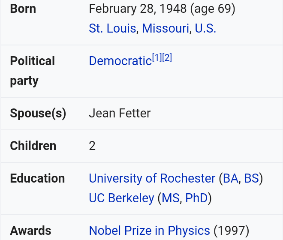Open the University of Rochester link

152,178
